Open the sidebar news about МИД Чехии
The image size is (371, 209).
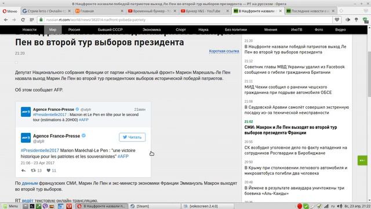coord(288,89)
